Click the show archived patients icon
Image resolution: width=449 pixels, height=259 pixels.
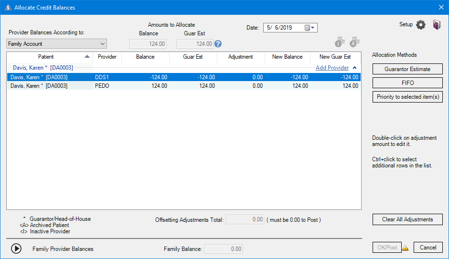click(354, 42)
